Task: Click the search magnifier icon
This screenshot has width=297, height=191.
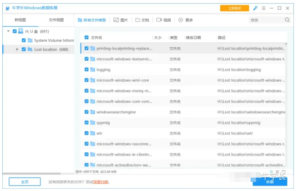Action: pyautogui.click(x=287, y=20)
